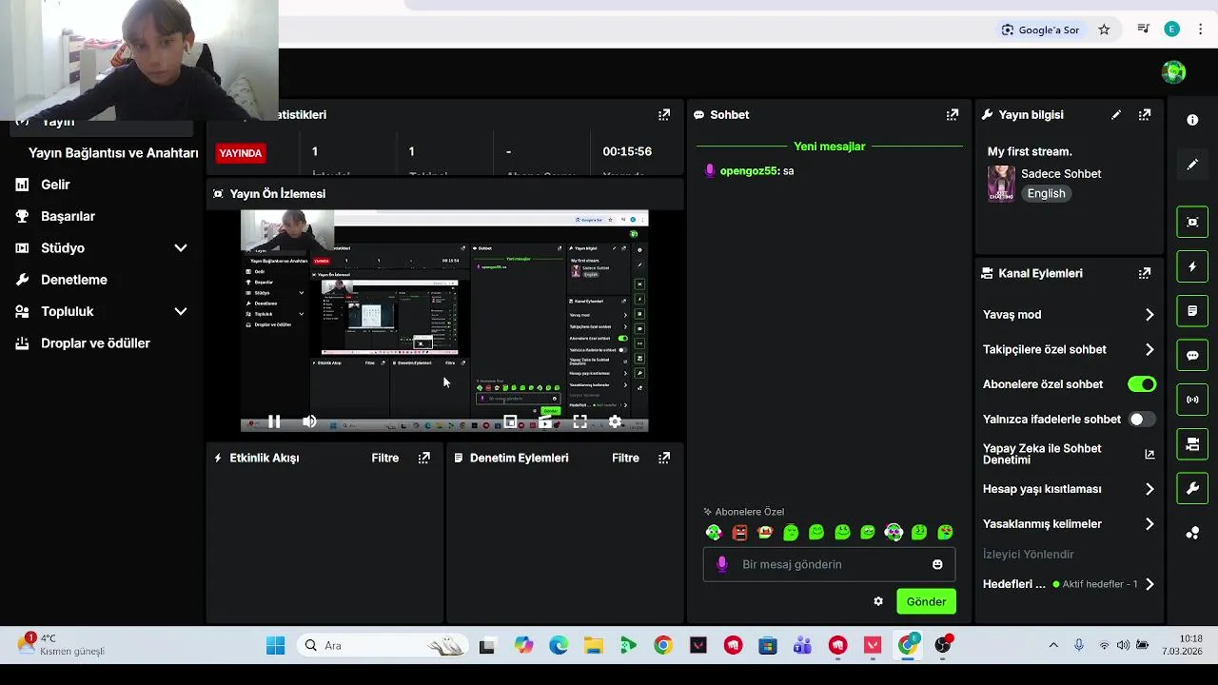Open Yayın Bağlantısı ve Anahtarı page

coord(113,153)
